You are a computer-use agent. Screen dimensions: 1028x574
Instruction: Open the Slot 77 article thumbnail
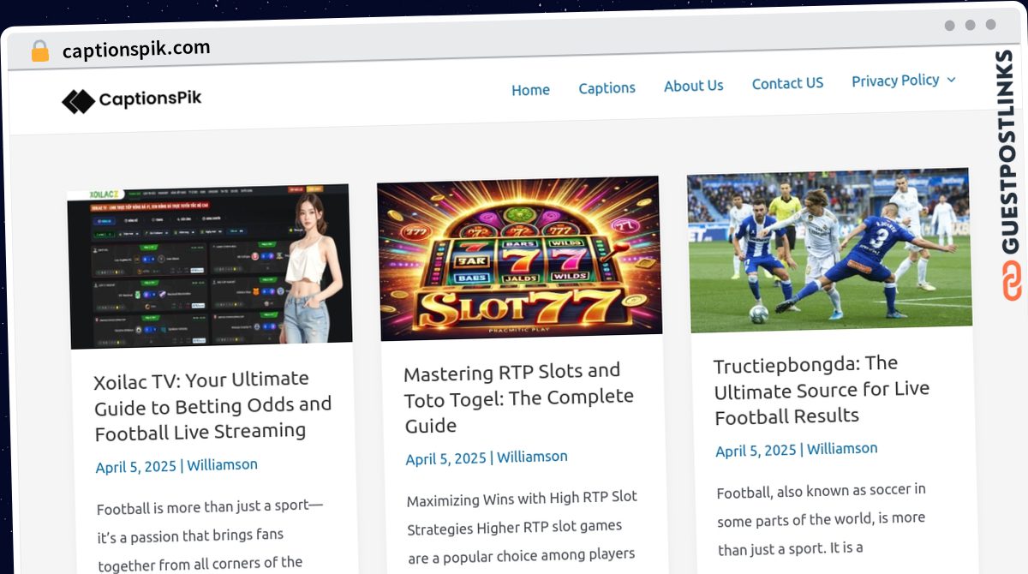[x=519, y=258]
